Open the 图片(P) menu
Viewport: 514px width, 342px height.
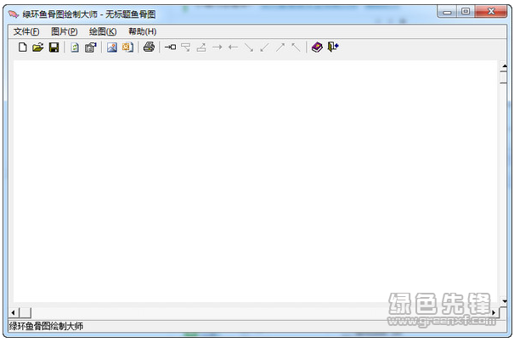(x=65, y=31)
